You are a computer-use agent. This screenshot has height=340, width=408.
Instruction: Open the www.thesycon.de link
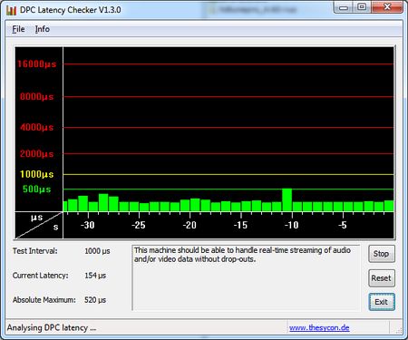tap(319, 328)
